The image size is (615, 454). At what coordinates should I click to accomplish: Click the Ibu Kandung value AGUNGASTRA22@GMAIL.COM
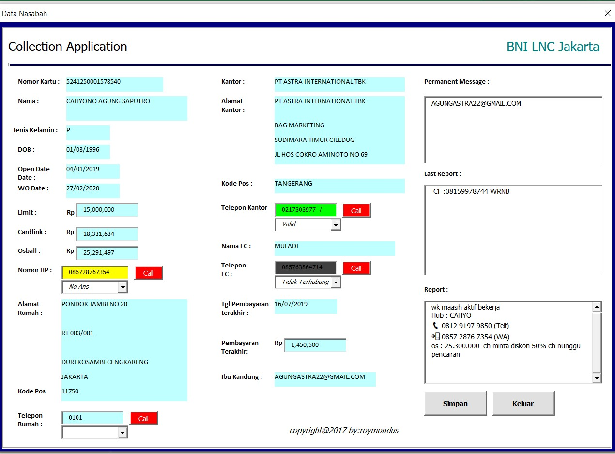(x=320, y=377)
